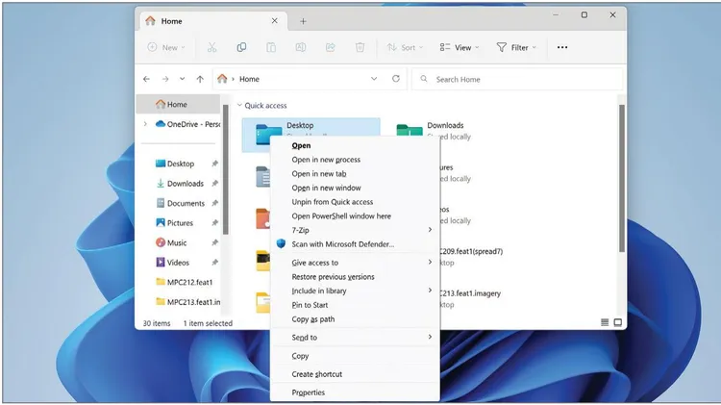Expand the address bar history dropdown
The image size is (721, 405).
374,79
